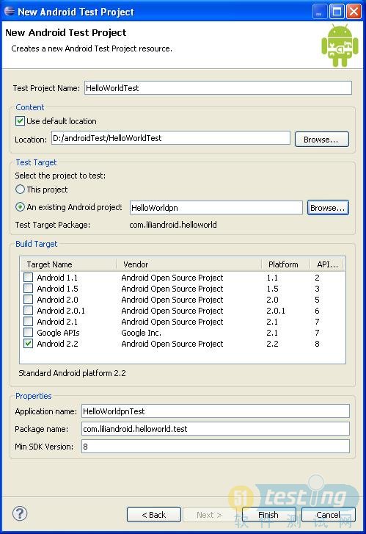The width and height of the screenshot is (366, 534).
Task: Edit the Application name field
Action: coord(216,411)
